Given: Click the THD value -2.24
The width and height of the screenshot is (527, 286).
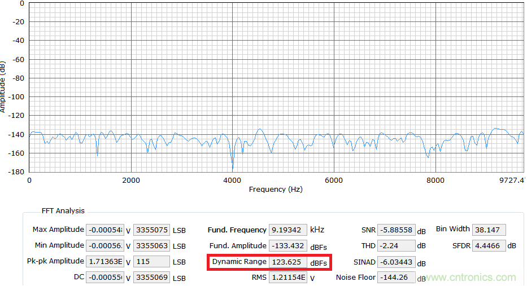Looking at the screenshot, I should click(397, 246).
